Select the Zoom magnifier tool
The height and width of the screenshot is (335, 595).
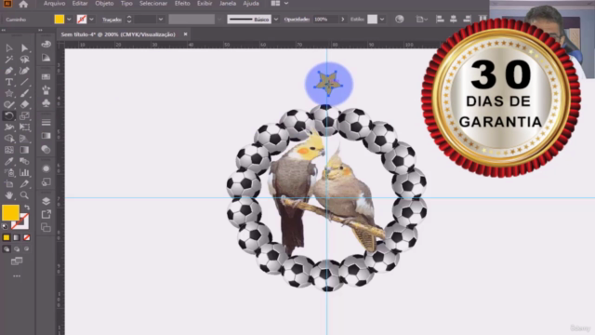pos(24,195)
